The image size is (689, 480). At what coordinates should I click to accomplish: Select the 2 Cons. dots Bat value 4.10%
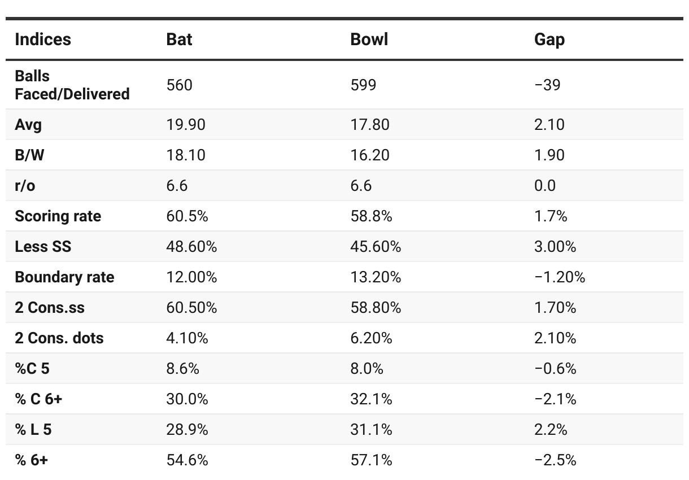point(187,338)
